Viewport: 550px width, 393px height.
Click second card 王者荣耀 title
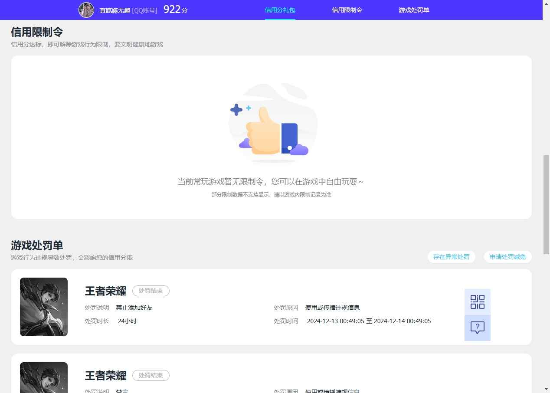pos(105,376)
